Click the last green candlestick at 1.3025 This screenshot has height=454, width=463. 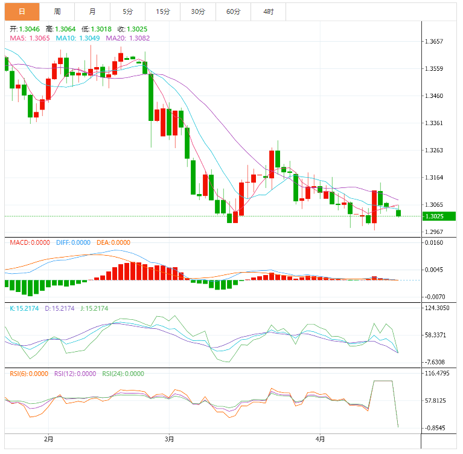click(x=398, y=213)
